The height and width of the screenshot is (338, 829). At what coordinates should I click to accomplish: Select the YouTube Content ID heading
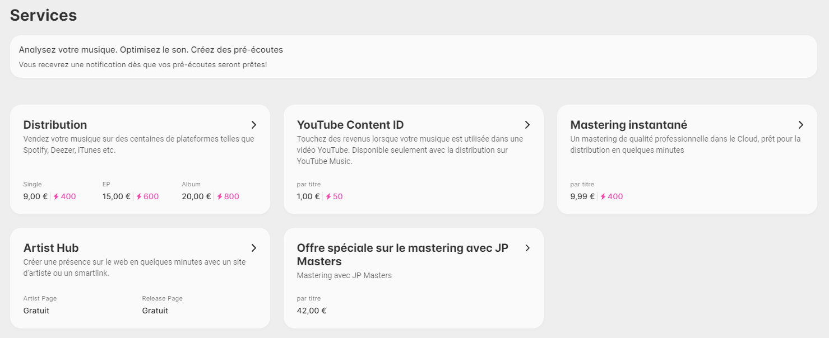click(350, 125)
